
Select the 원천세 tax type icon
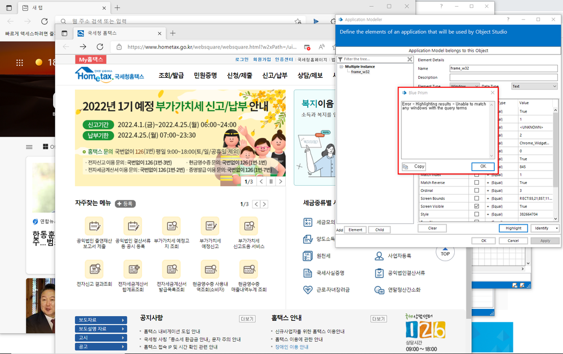[x=307, y=256]
